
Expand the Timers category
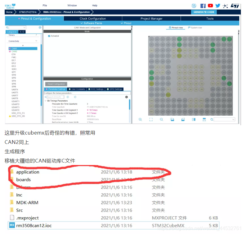point(36,35)
